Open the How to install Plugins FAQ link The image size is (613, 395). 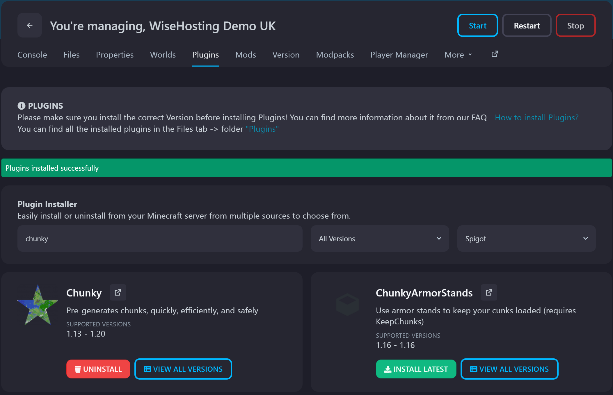pyautogui.click(x=537, y=117)
